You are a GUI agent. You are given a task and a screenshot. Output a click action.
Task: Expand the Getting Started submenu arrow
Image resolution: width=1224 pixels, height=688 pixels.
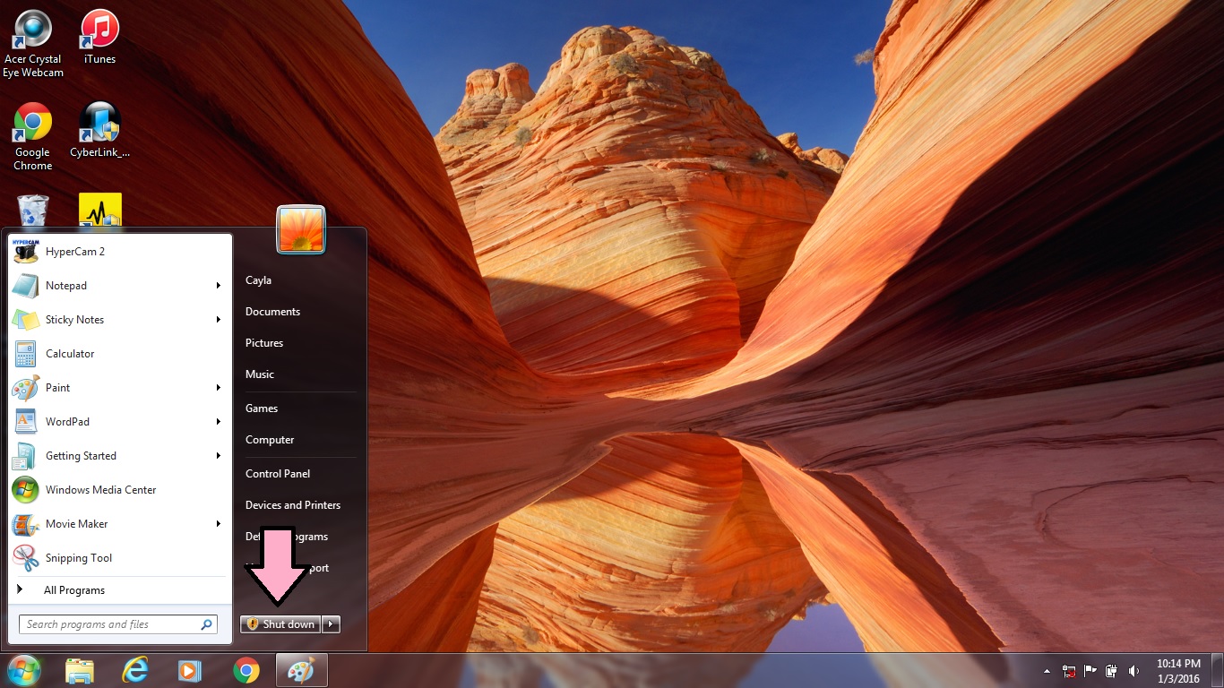click(x=218, y=456)
